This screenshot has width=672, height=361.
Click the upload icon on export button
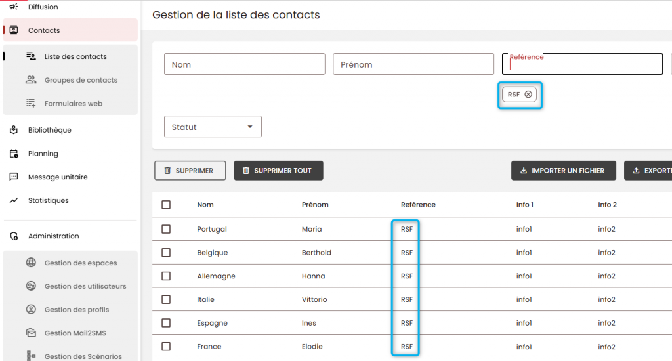coord(637,171)
